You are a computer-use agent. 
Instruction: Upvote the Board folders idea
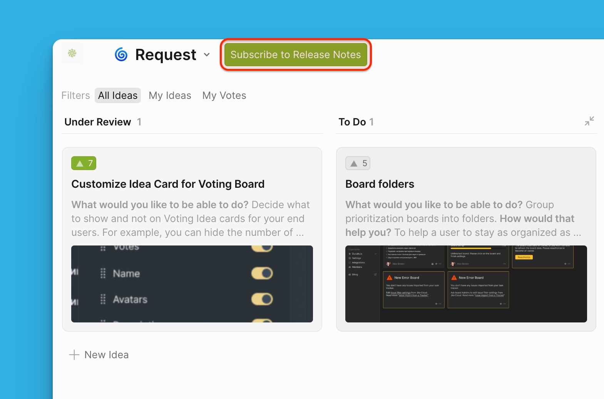pos(358,163)
